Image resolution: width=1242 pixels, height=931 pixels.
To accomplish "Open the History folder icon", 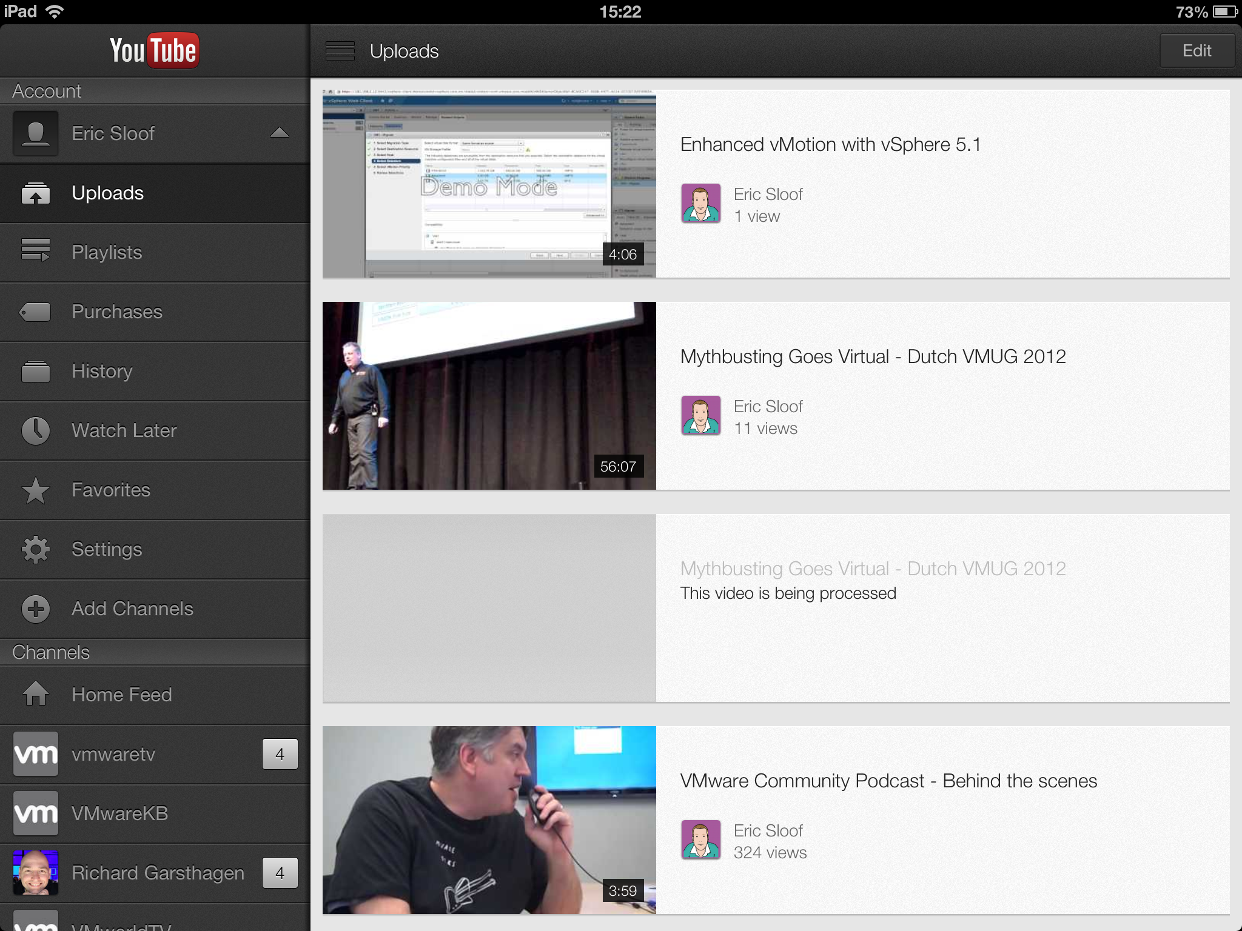I will coord(36,371).
